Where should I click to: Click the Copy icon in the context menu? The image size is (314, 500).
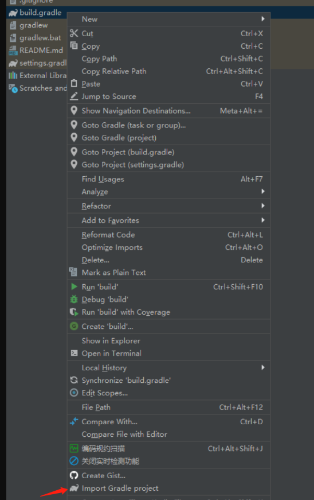click(74, 45)
